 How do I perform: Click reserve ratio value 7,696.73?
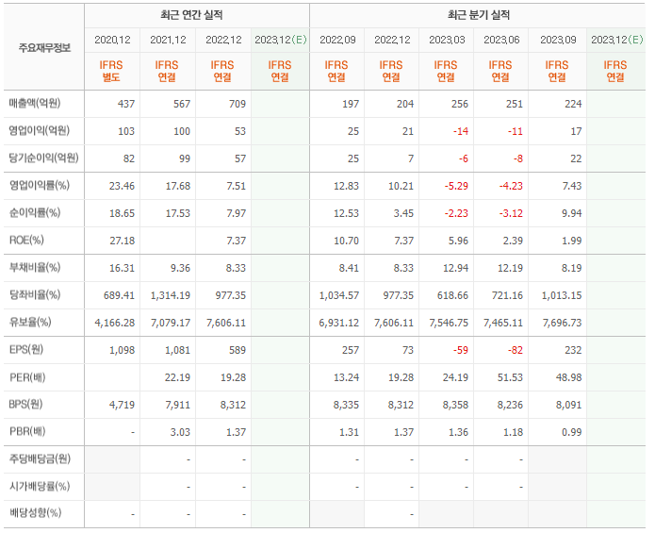562,324
